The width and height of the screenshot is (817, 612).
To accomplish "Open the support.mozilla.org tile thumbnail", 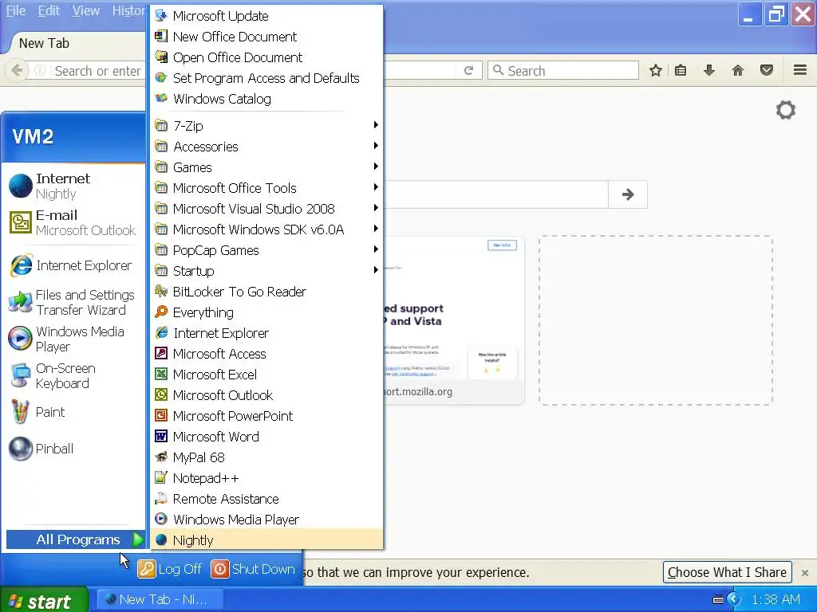I will (453, 320).
